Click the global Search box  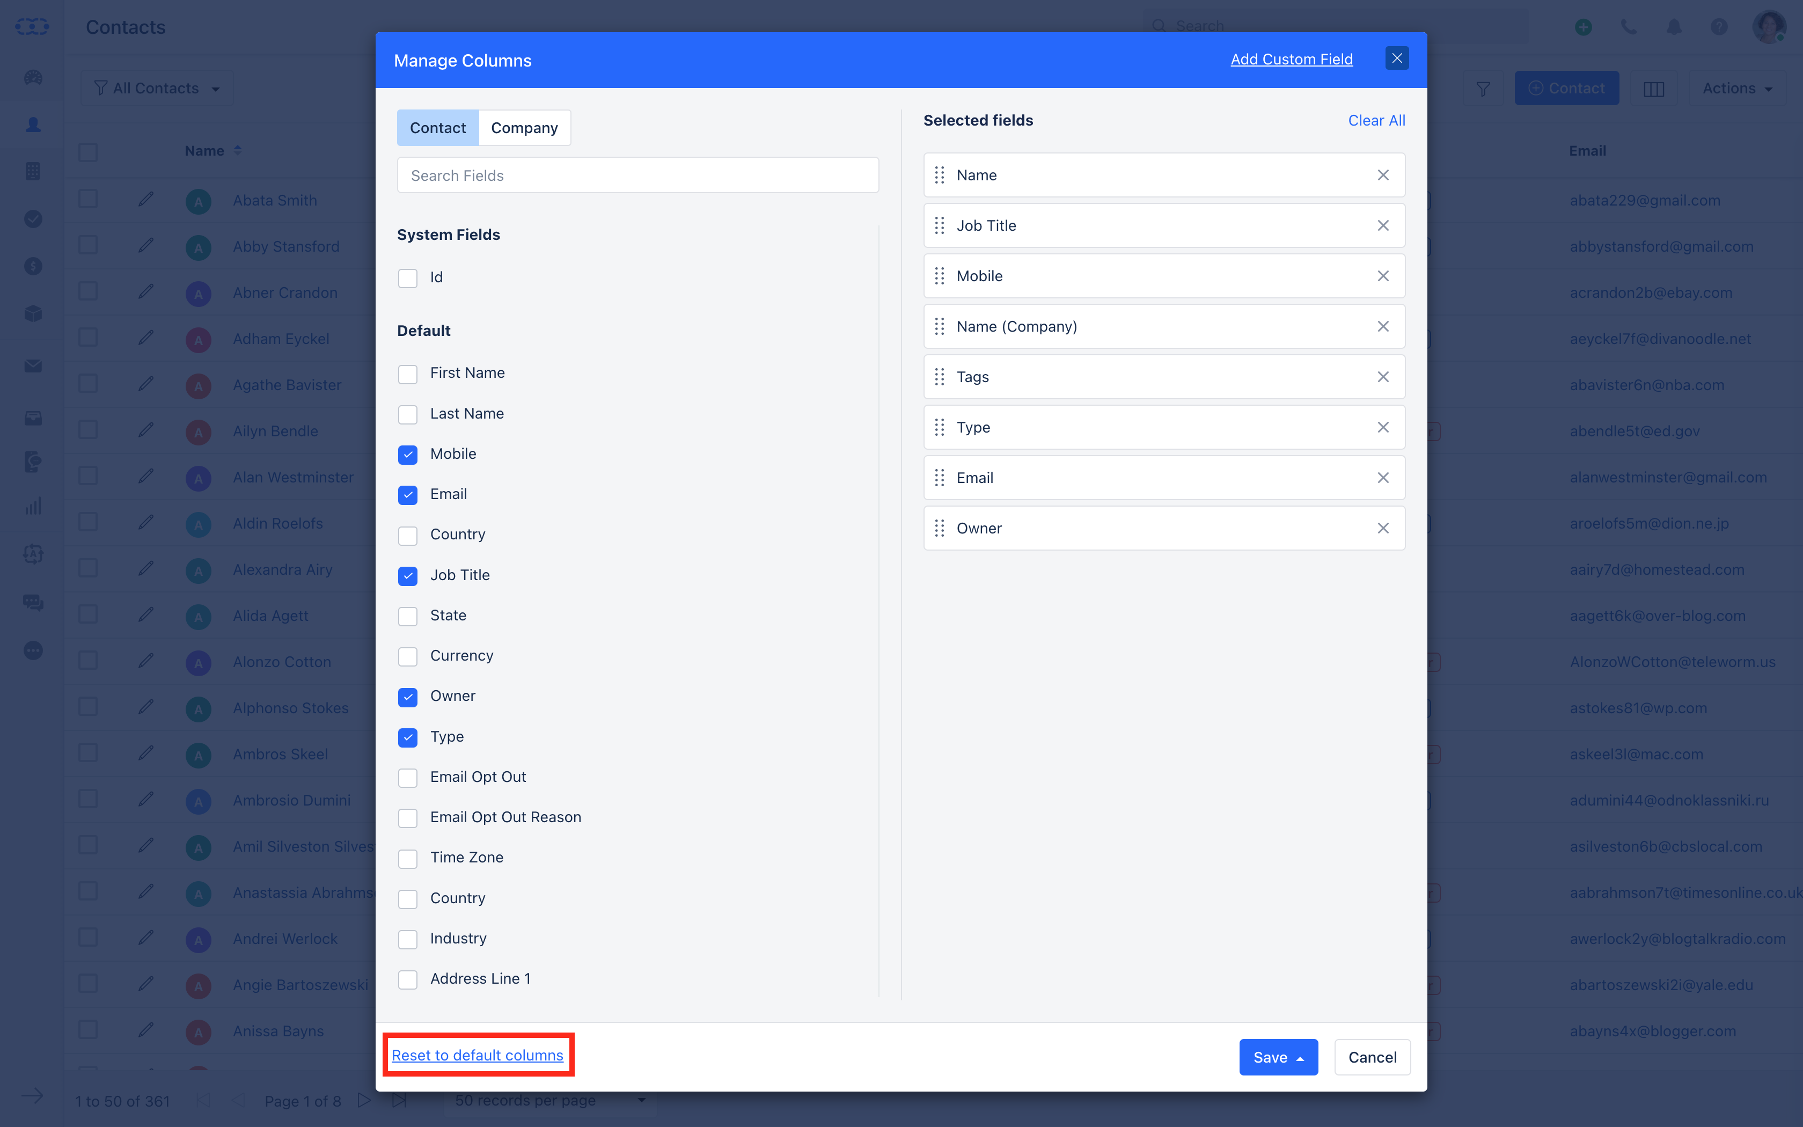[1335, 26]
